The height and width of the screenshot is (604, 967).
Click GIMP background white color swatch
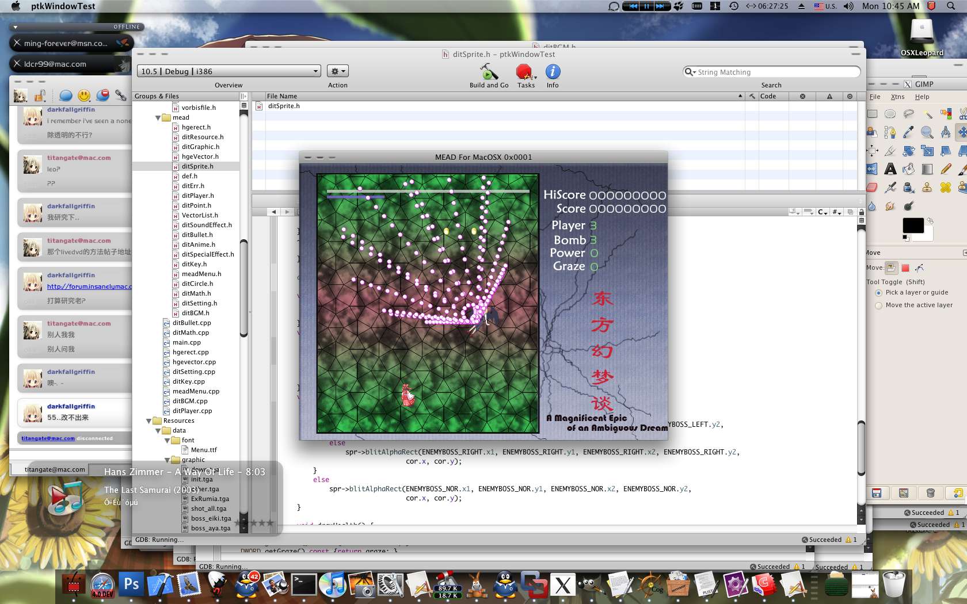pyautogui.click(x=927, y=234)
